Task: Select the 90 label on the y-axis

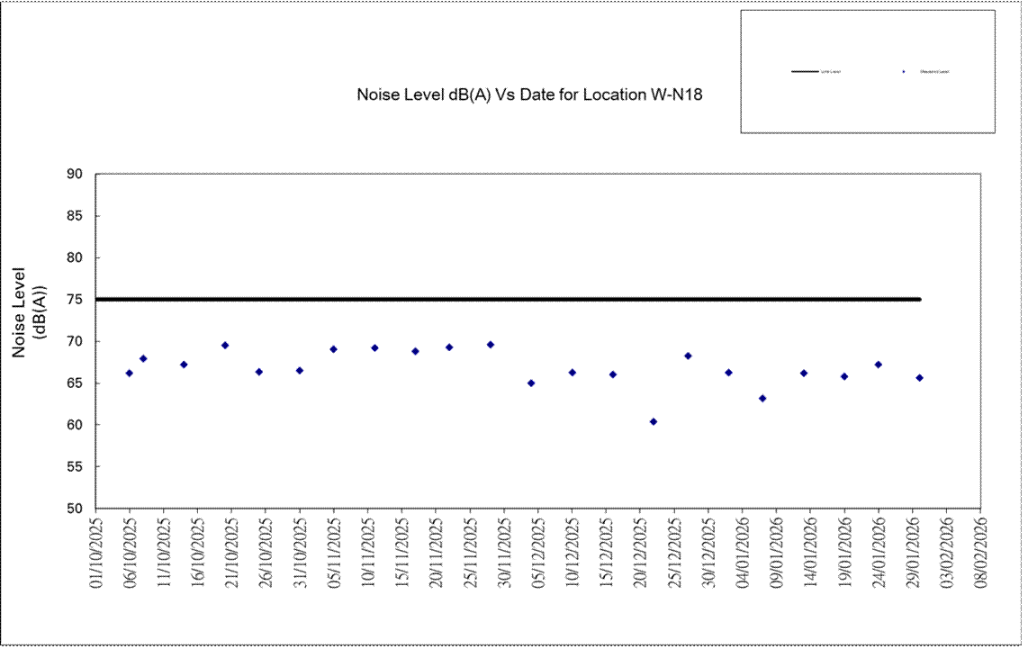Action: click(75, 175)
